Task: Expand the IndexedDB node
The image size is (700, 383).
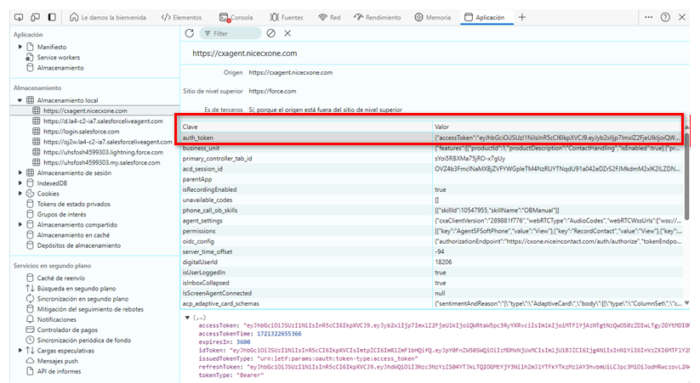Action: click(x=20, y=183)
